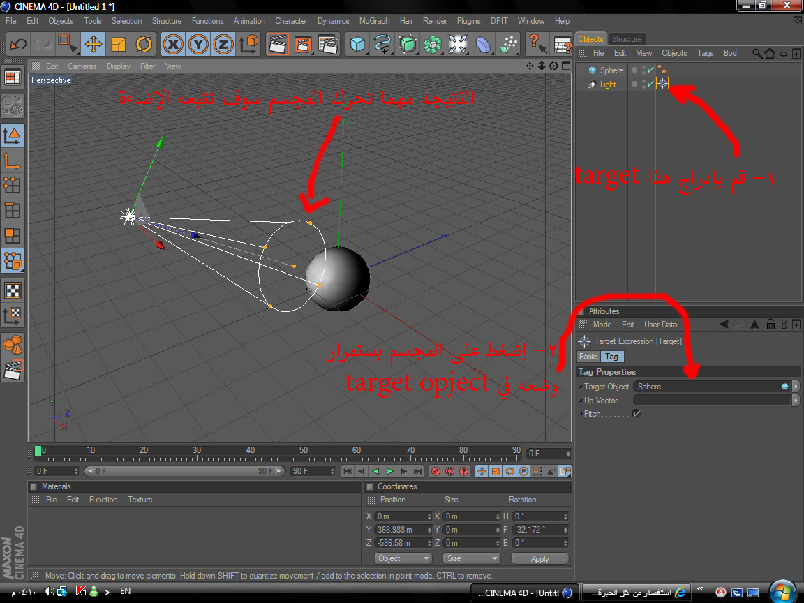Screen dimensions: 804x603
Task: Add a Cube primitive object
Action: coord(357,44)
